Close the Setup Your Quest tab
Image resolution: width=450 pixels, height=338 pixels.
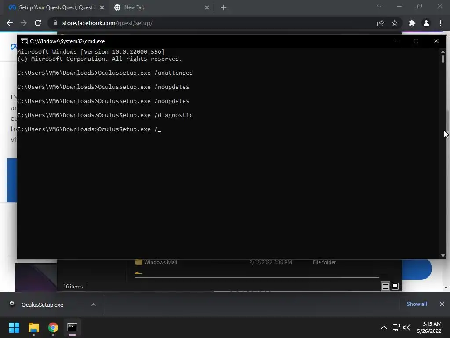(102, 7)
